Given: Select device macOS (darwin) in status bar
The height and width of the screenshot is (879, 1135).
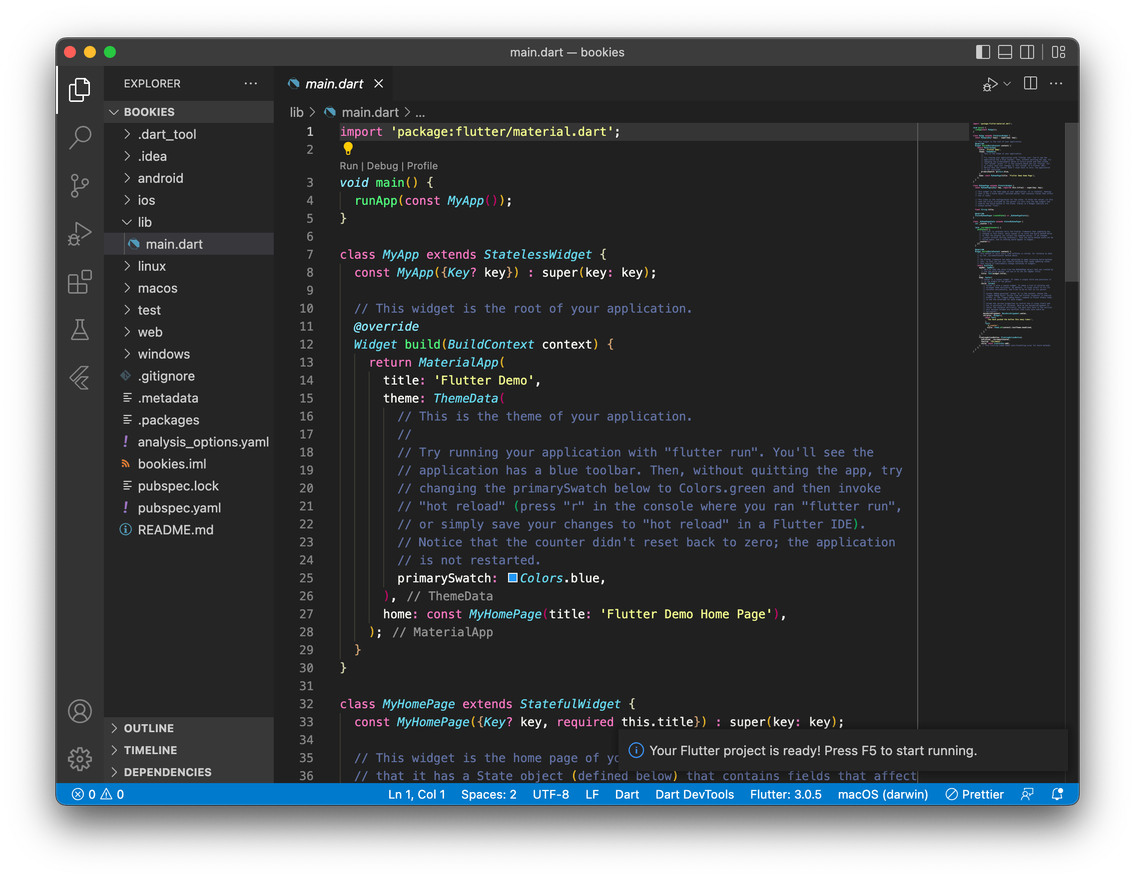Looking at the screenshot, I should click(x=882, y=794).
